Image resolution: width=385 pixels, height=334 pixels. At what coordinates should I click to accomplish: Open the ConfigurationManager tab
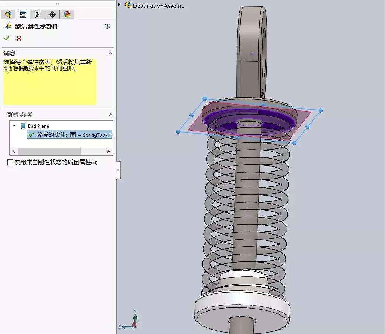point(37,14)
